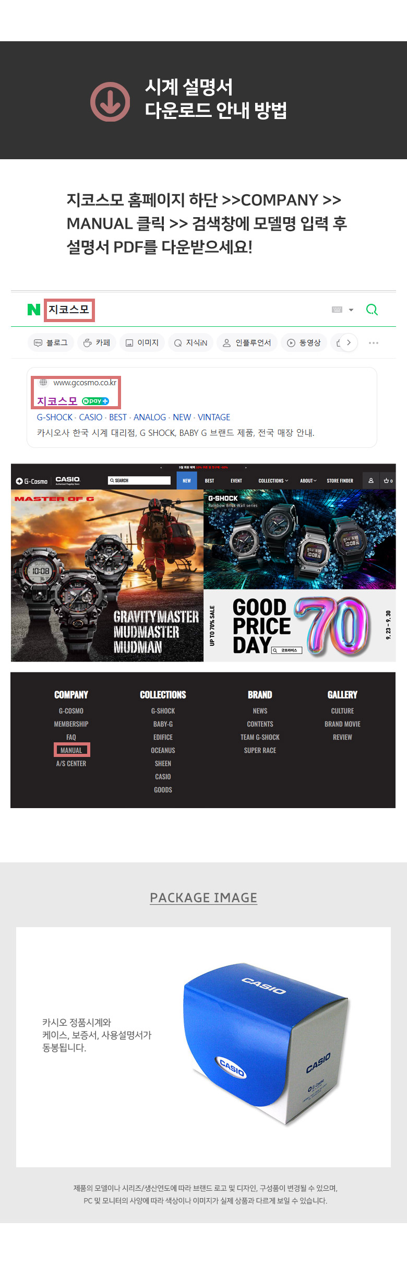This screenshot has width=407, height=1279.
Task: Click the Npay badge next to 지코스모
Action: tap(95, 401)
